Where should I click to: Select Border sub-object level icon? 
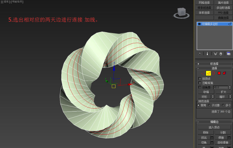(x=214, y=73)
